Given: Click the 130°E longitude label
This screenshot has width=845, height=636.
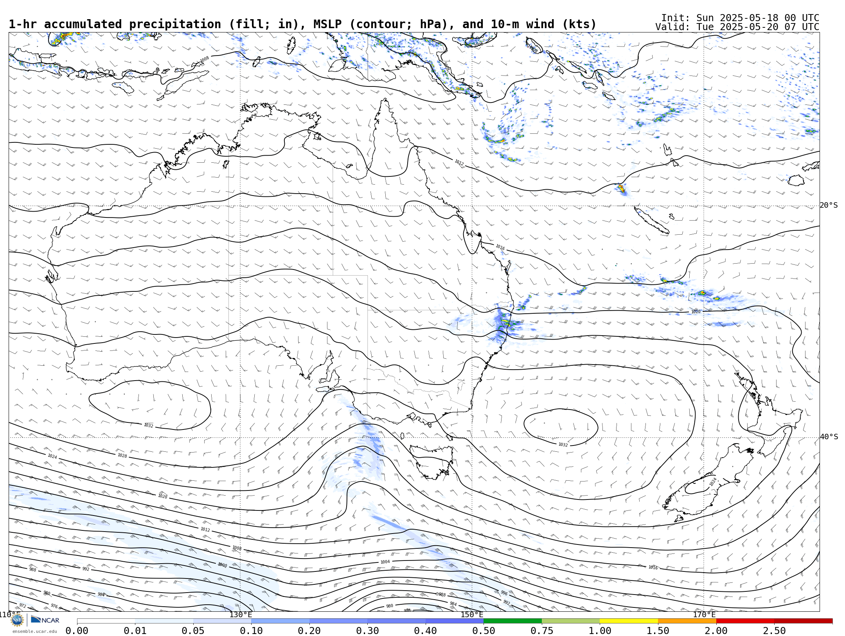Looking at the screenshot, I should 241,615.
